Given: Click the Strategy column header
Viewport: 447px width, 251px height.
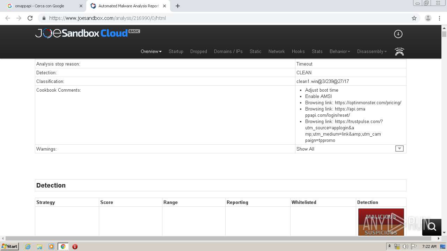Looking at the screenshot, I should coord(46,202).
